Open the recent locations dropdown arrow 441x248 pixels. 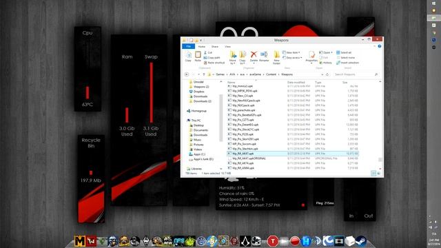coord(198,74)
